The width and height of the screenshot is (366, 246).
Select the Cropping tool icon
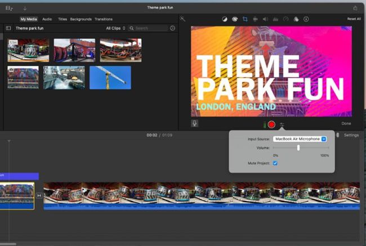pyautogui.click(x=245, y=19)
